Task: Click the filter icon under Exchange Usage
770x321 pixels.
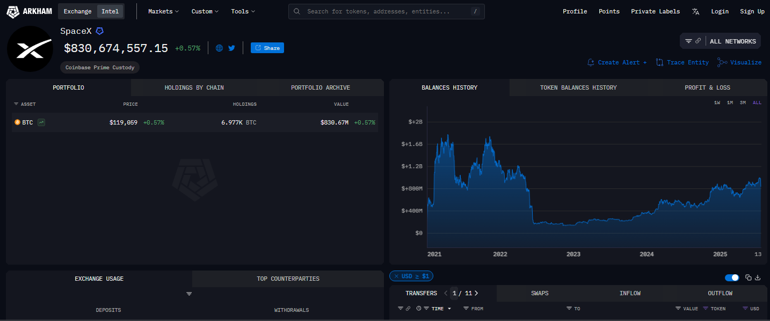Action: coord(189,294)
